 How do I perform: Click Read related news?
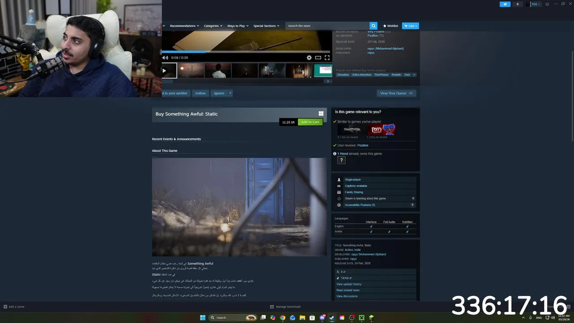pyautogui.click(x=376, y=290)
